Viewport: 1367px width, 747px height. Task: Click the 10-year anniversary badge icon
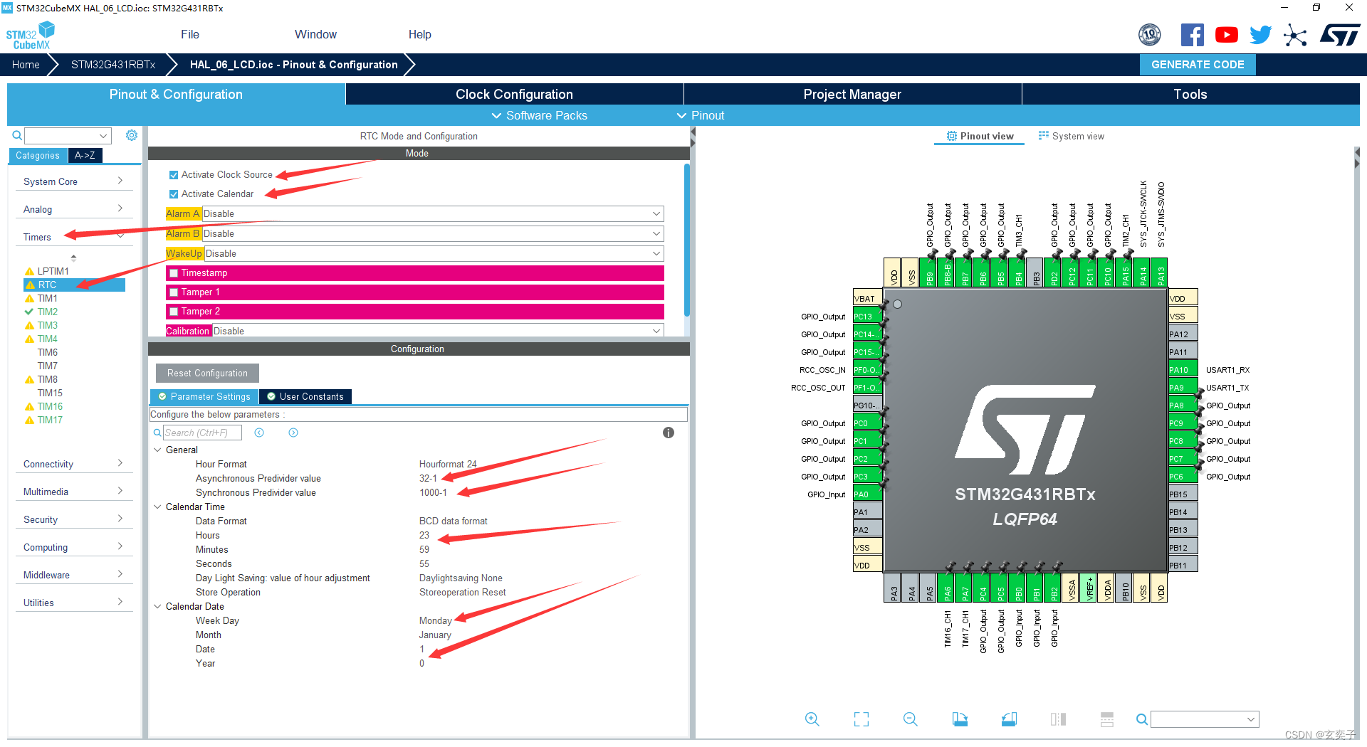1150,35
